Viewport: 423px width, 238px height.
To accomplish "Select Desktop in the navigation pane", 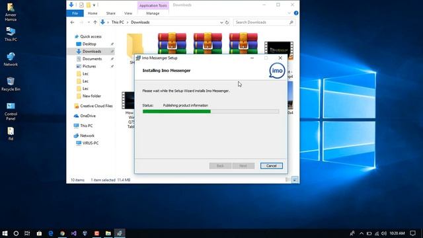I will 89,44.
